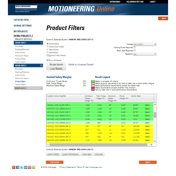The image size is (176, 176).
Task: Uncheck the Show All Results checkbox
Action: click(x=48, y=60)
